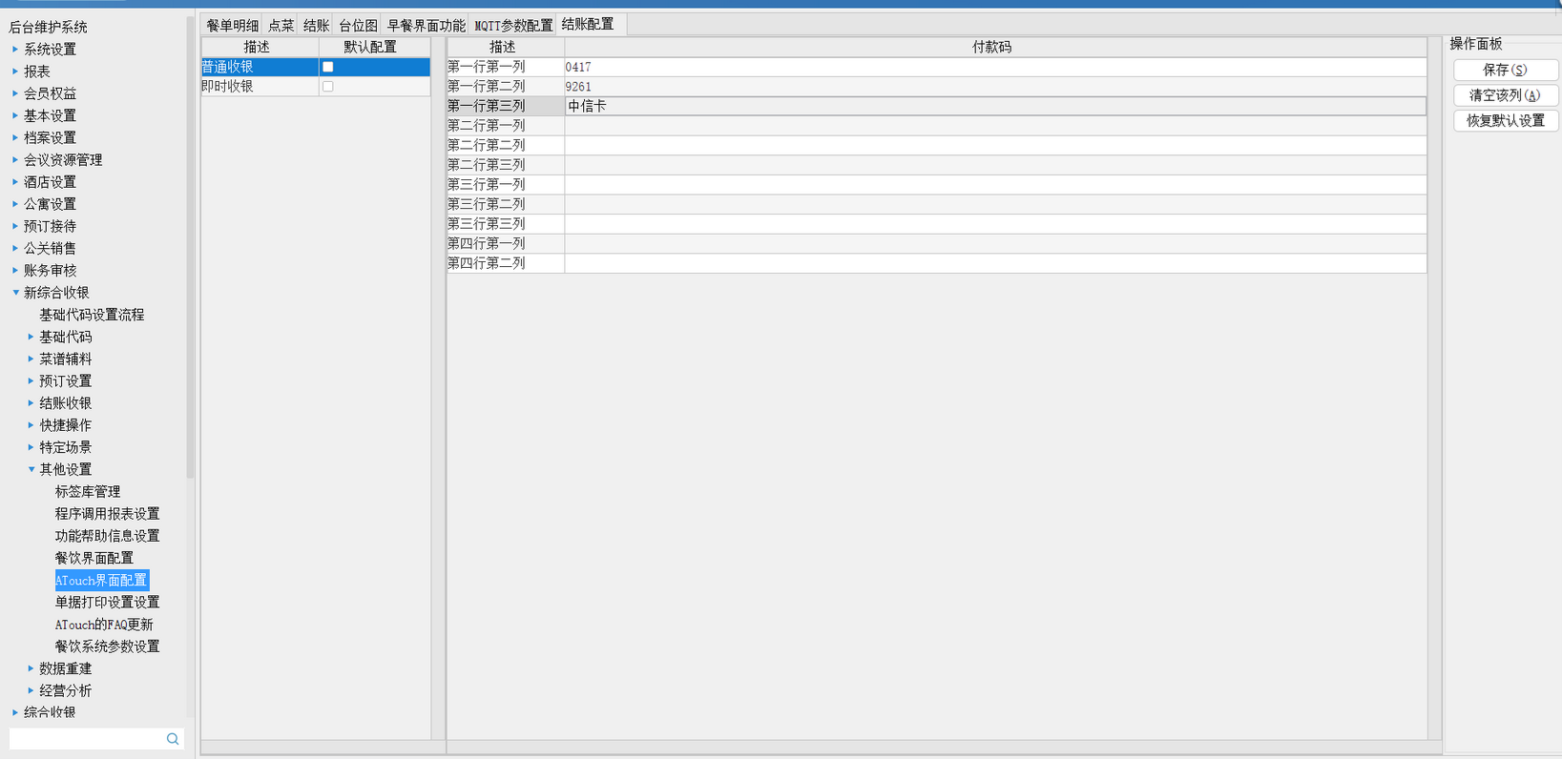Expand the 会员权益 tree node arrow
Image resolution: width=1562 pixels, height=759 pixels.
pyautogui.click(x=15, y=93)
